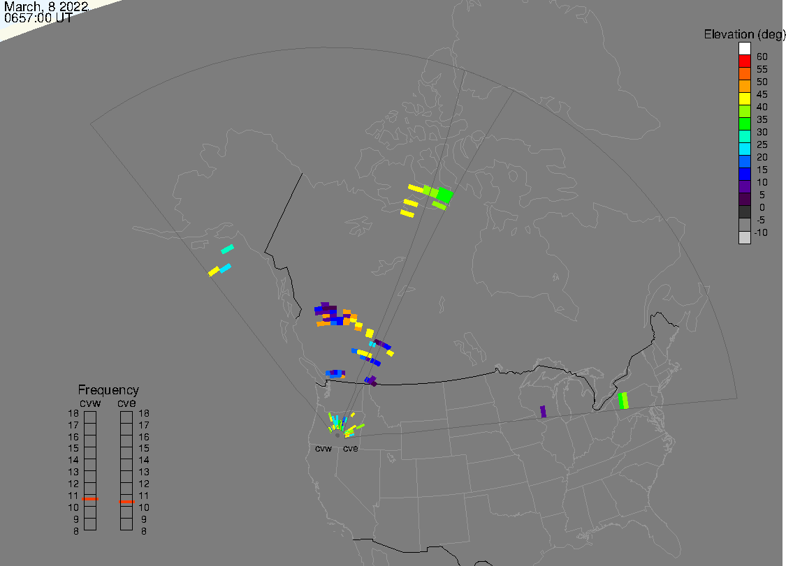The image size is (786, 566).
Task: Pick the purple swatch between 10 and 5
Action: [x=744, y=186]
